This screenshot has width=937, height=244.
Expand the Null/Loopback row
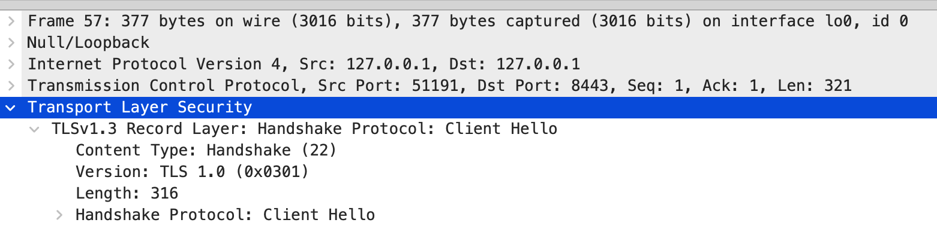click(11, 43)
